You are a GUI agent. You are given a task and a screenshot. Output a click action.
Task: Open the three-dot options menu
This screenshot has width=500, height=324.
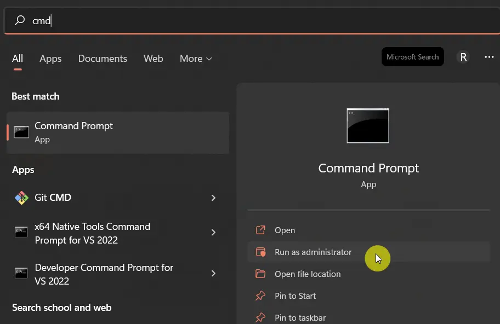tap(489, 57)
